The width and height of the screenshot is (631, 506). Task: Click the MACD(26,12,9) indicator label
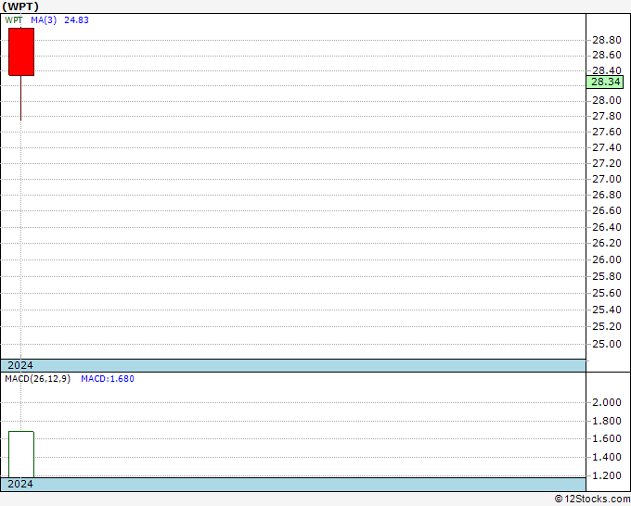tap(37, 379)
